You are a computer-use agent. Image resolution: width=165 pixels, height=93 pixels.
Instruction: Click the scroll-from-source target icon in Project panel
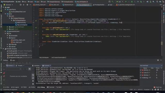click(21, 5)
